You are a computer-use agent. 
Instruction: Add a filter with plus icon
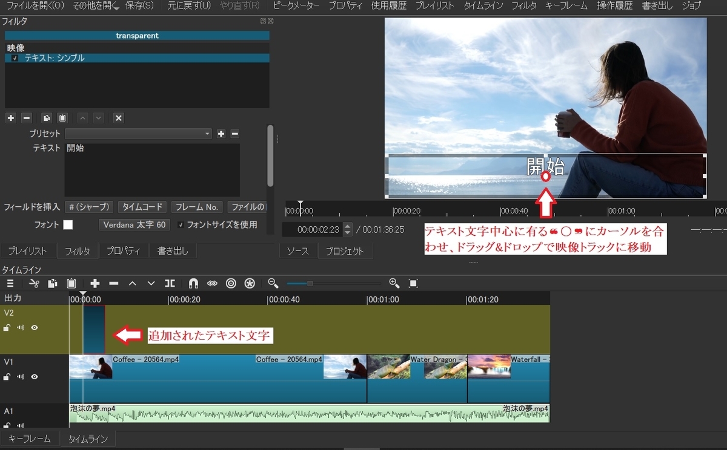click(x=10, y=118)
